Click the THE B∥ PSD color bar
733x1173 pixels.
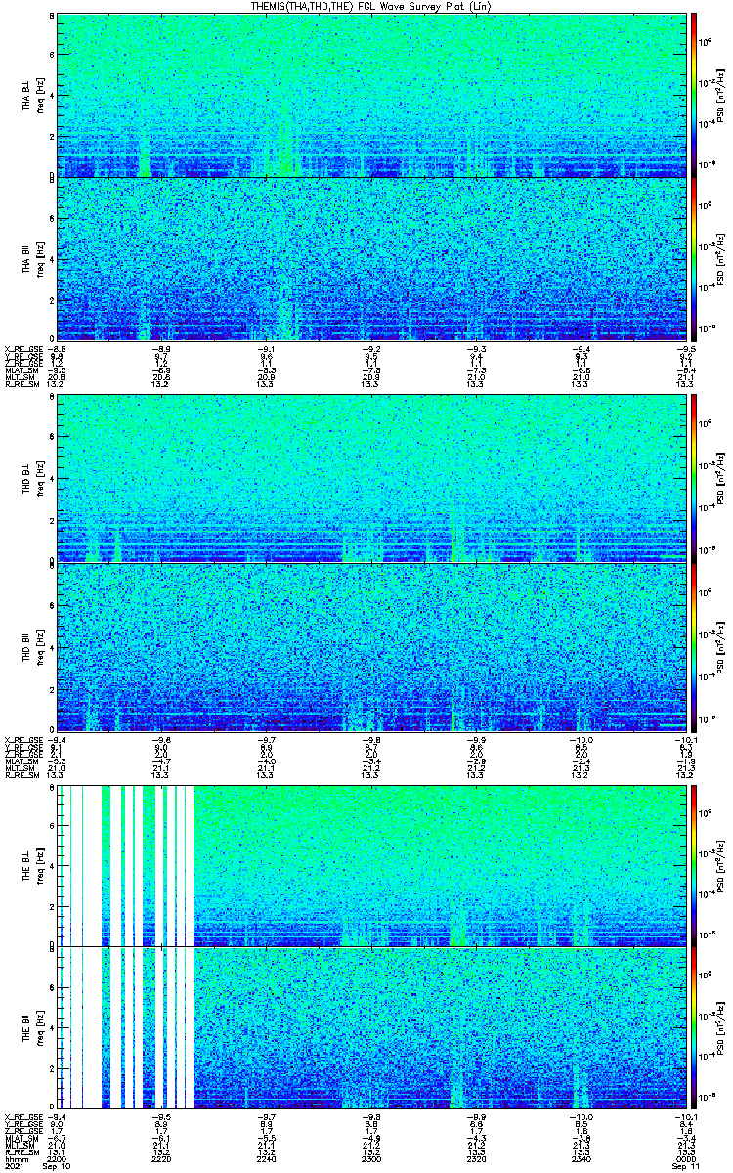[694, 1028]
